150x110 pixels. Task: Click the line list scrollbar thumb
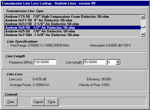143,27
